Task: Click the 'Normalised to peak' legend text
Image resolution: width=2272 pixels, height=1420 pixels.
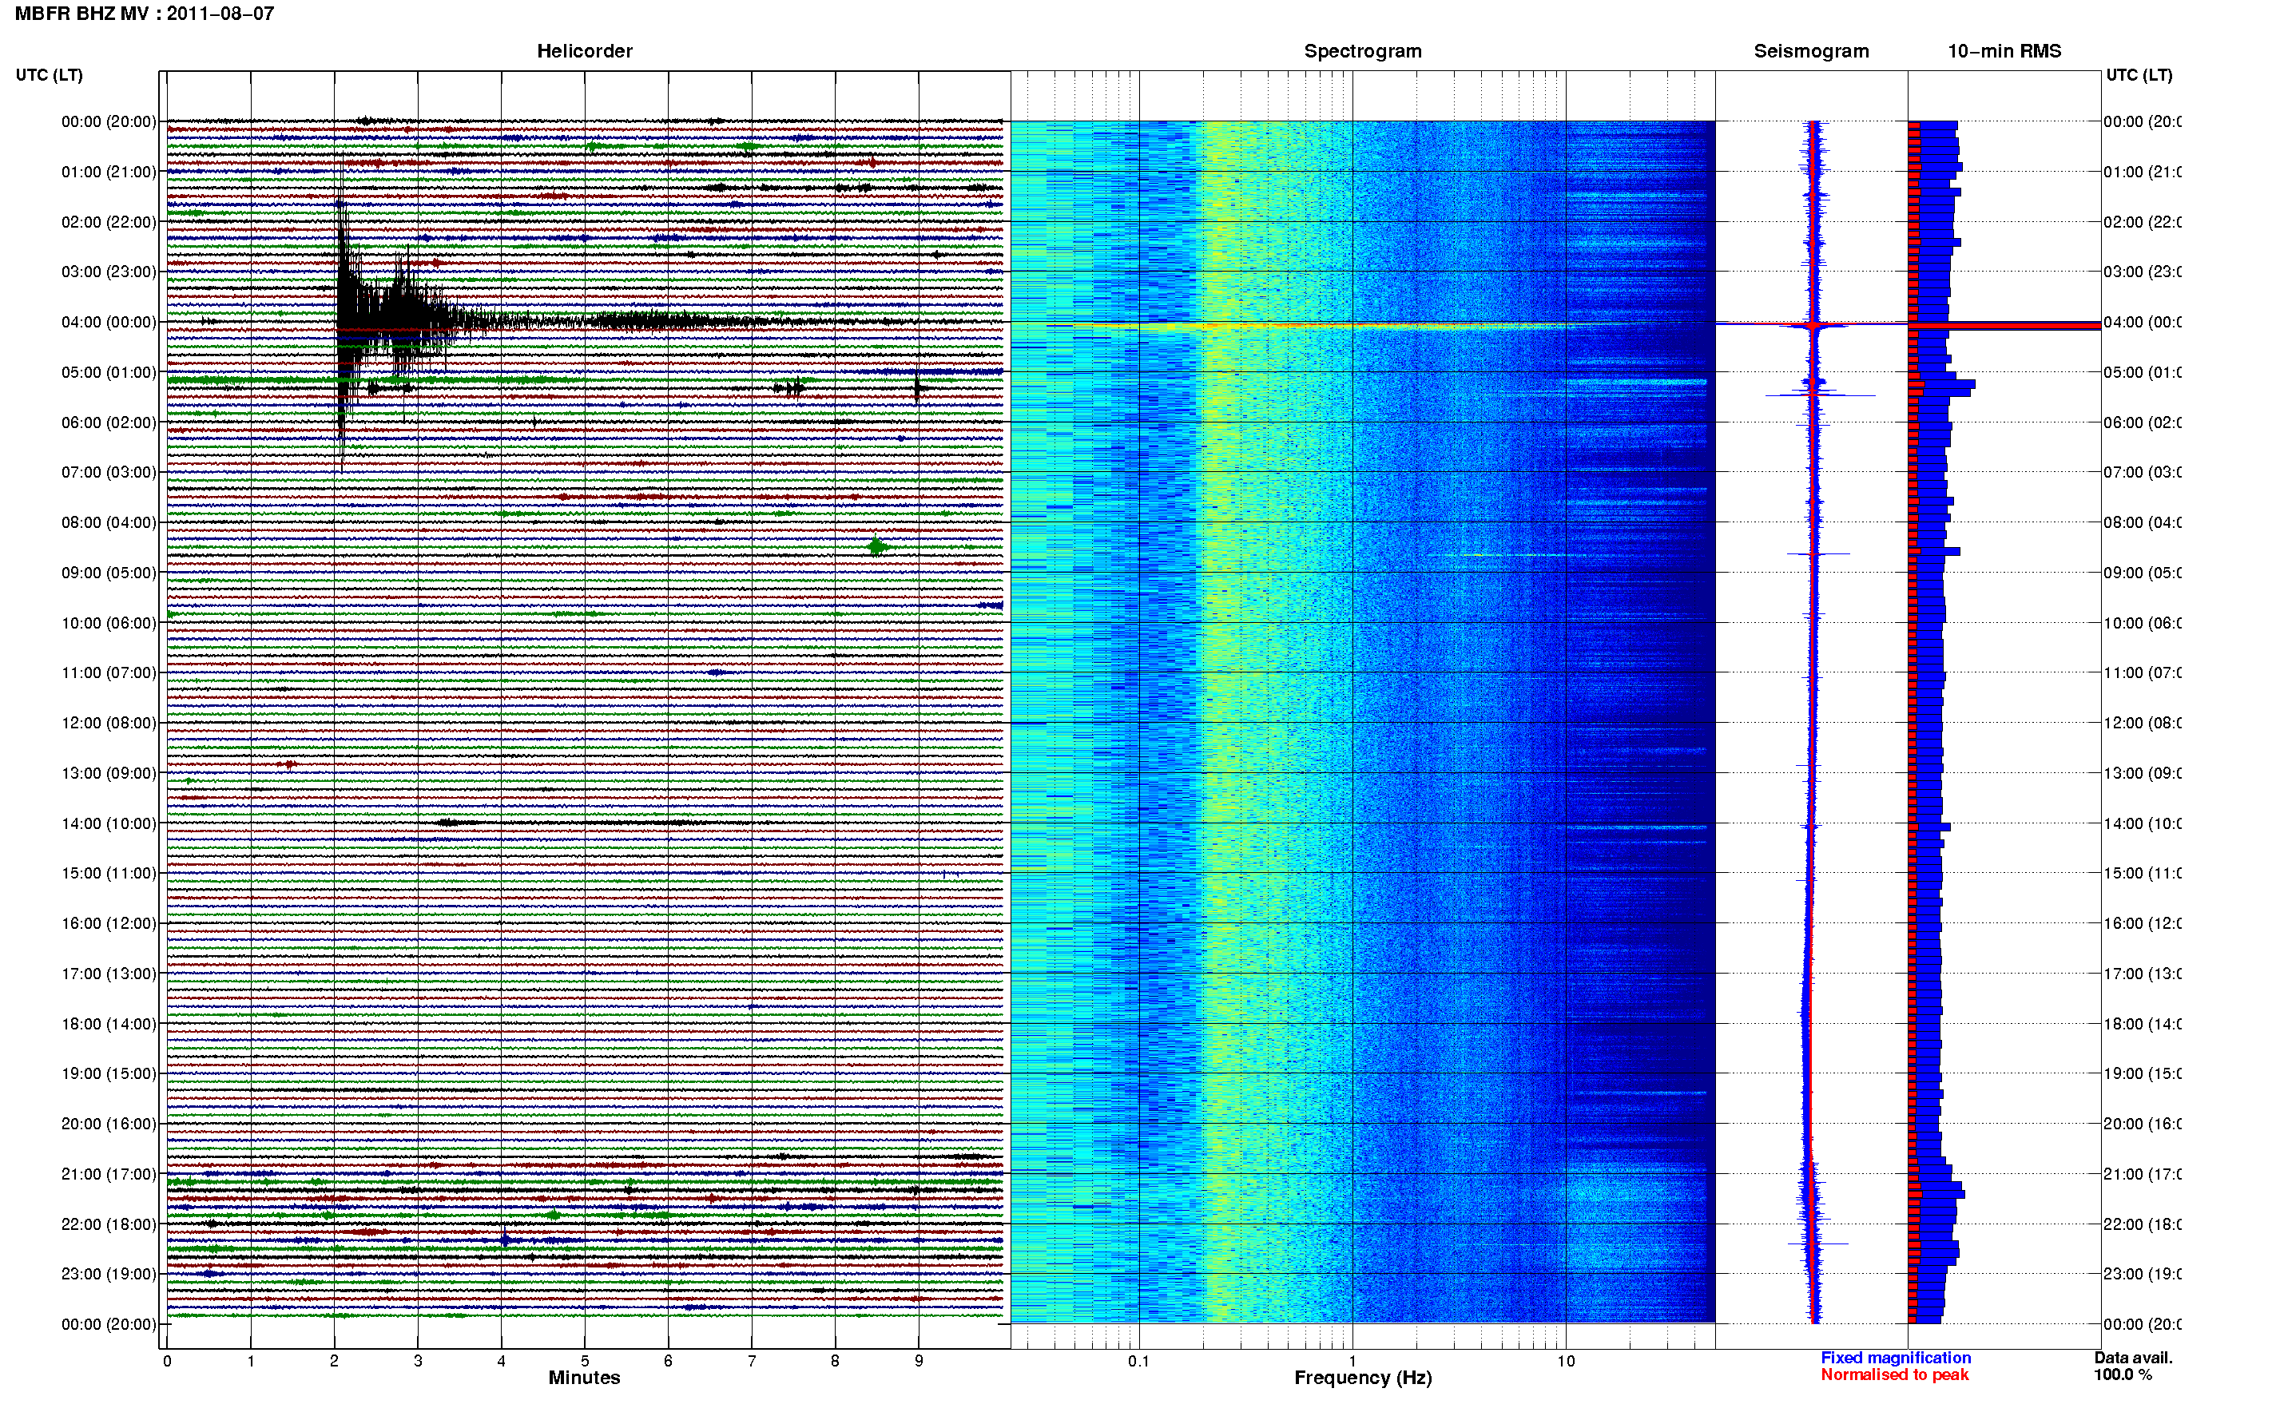Action: coord(1894,1375)
